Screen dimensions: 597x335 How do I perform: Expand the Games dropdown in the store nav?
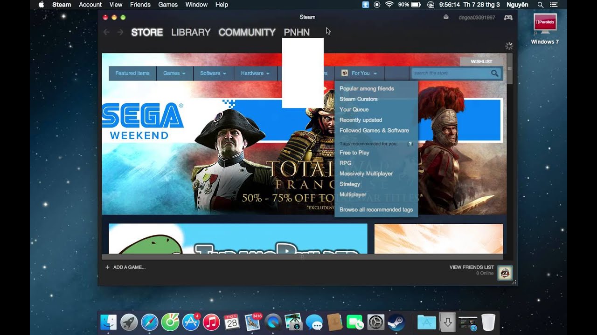point(174,73)
